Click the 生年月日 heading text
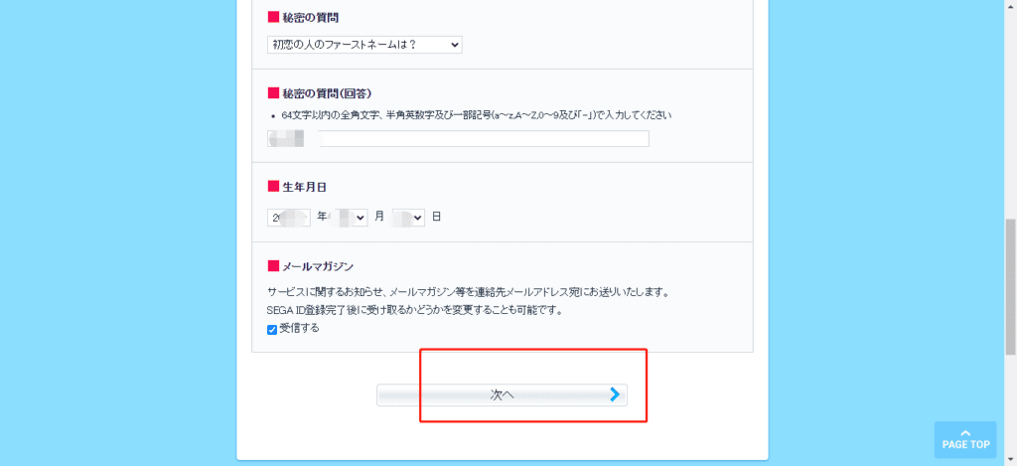 [304, 187]
